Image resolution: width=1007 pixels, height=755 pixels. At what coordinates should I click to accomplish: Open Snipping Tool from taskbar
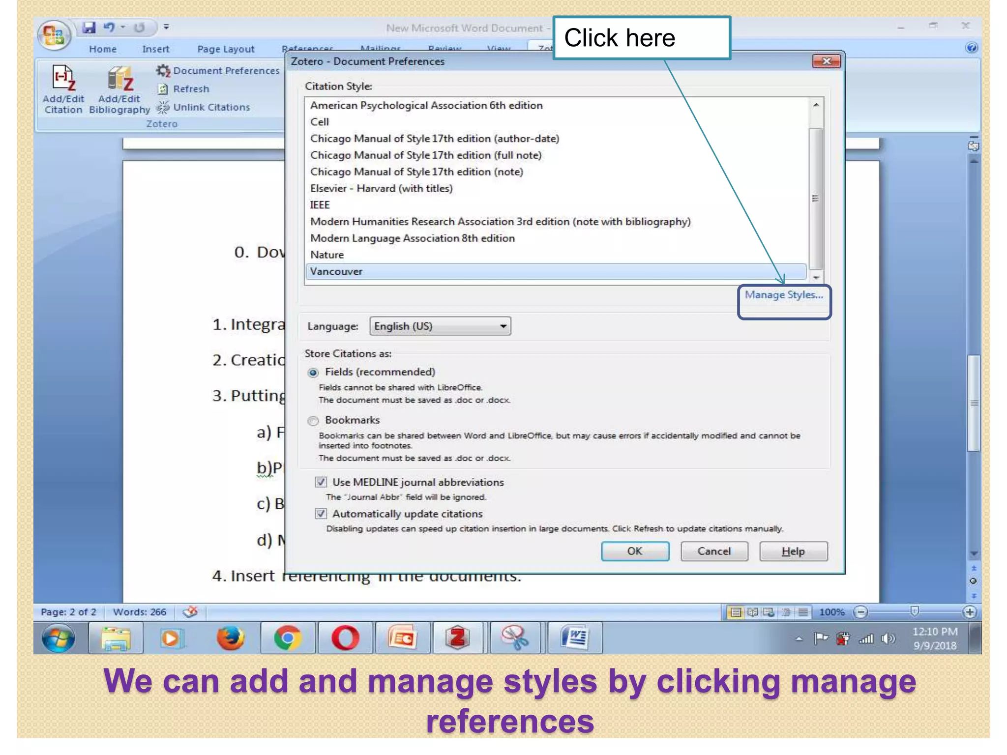tap(515, 638)
